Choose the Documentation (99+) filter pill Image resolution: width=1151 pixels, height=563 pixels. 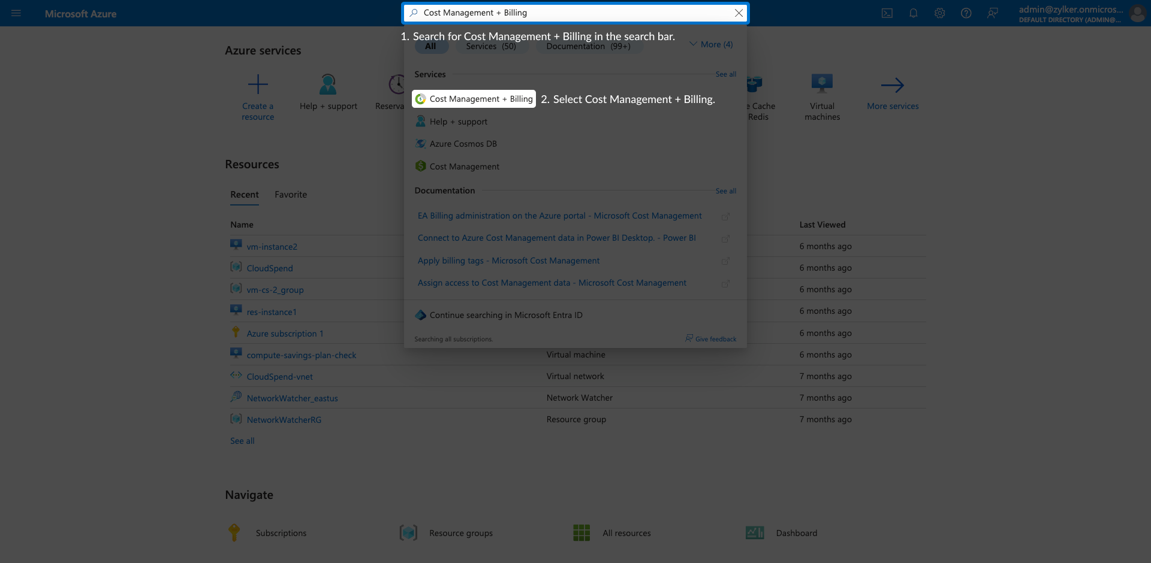point(589,46)
